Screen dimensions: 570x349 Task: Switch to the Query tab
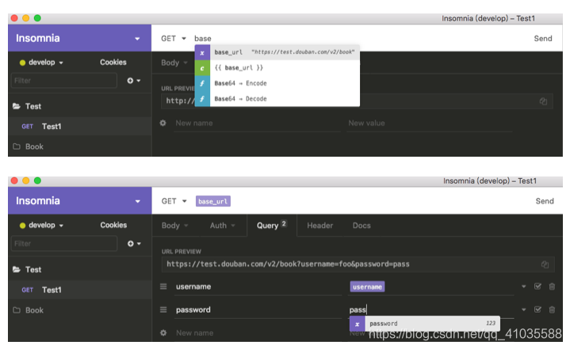click(x=272, y=226)
